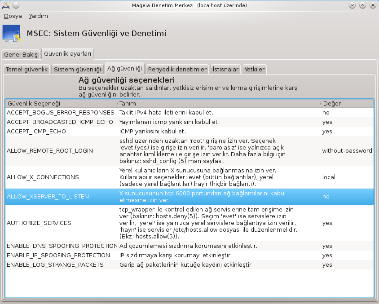Close the Mageia Denetim Merkezi window
Viewport: 379px width, 304px height.
point(373,5)
